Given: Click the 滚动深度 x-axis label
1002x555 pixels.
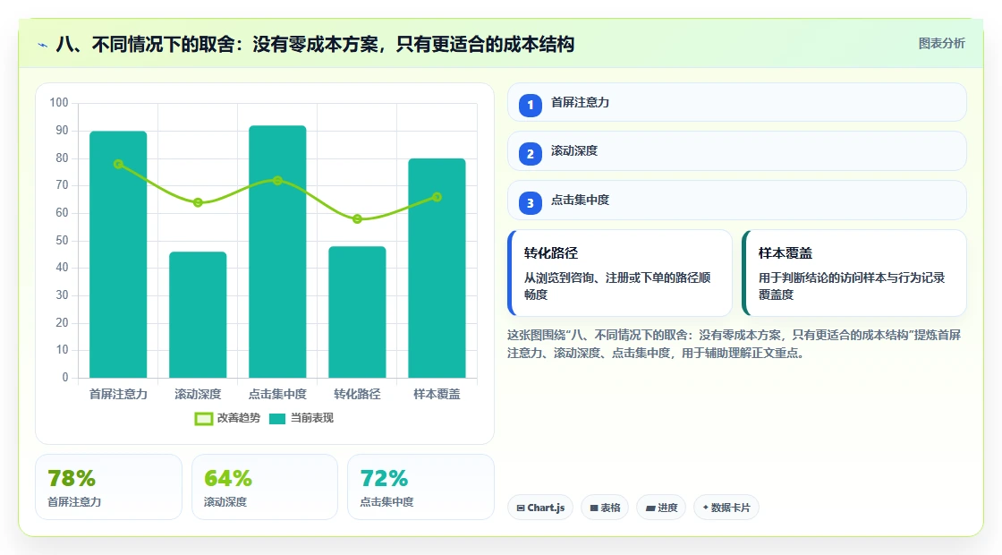Looking at the screenshot, I should click(198, 395).
